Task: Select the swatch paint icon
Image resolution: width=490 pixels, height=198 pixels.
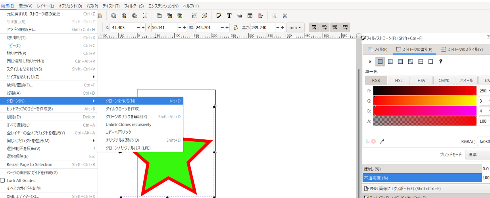Action: coord(430,61)
